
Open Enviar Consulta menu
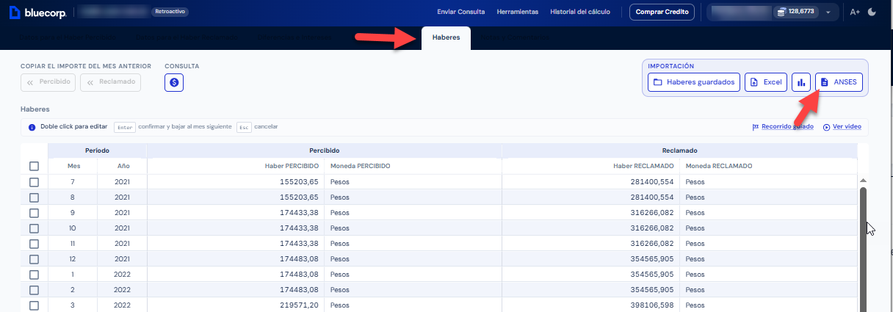tap(460, 12)
